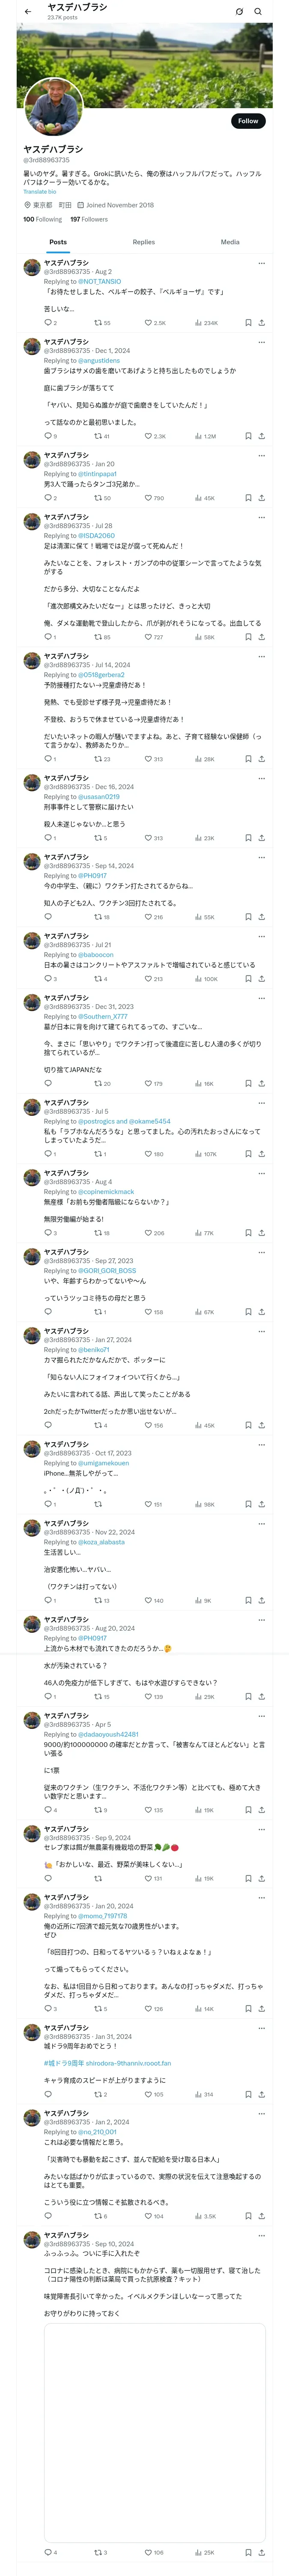
Task: Click the Translate bio link
Action: pyautogui.click(x=40, y=191)
